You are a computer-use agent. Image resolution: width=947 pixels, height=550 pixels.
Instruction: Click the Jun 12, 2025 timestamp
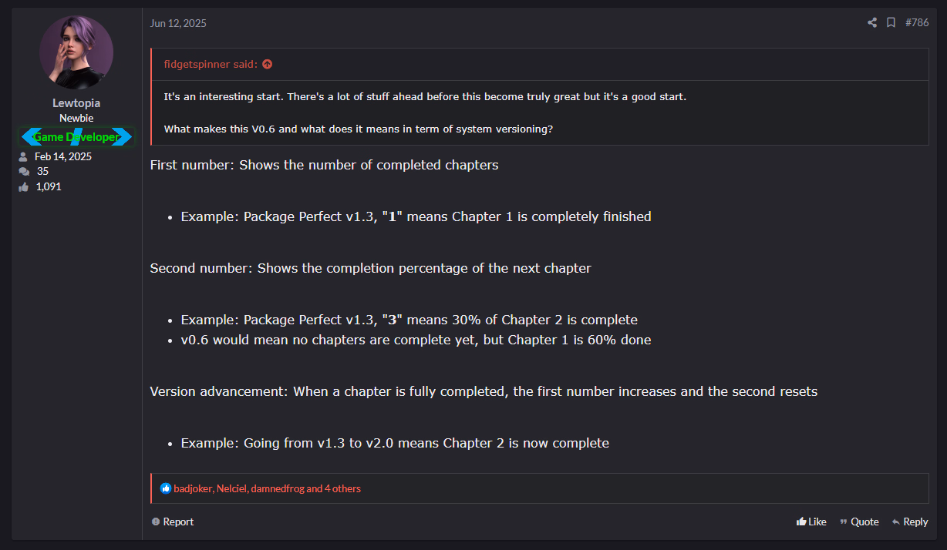click(x=178, y=23)
